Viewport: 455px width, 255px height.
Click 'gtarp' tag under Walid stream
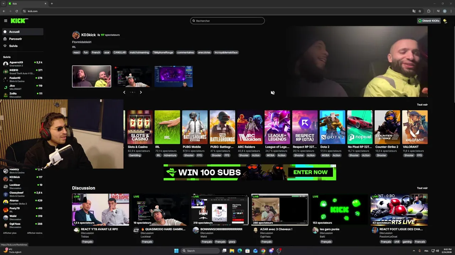[x=232, y=242]
